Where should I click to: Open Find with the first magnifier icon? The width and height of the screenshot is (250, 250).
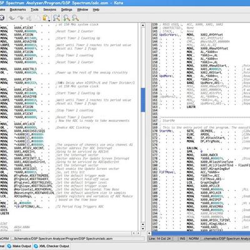pyautogui.click(x=56, y=18)
